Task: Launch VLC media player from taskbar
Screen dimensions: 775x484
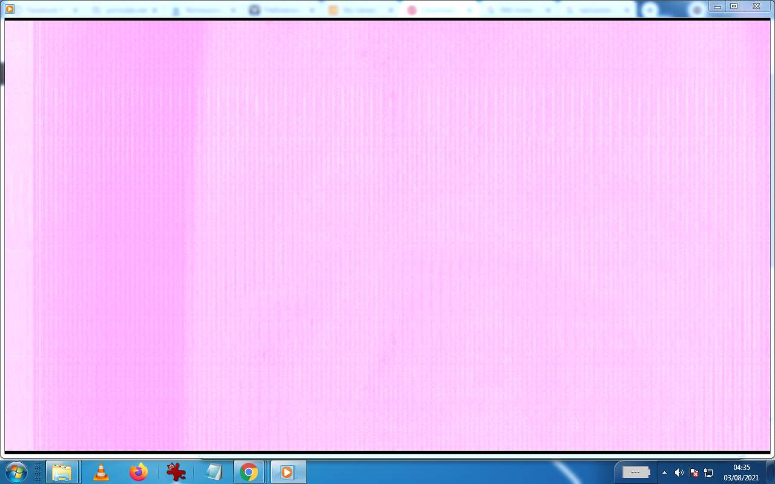Action: pyautogui.click(x=101, y=472)
